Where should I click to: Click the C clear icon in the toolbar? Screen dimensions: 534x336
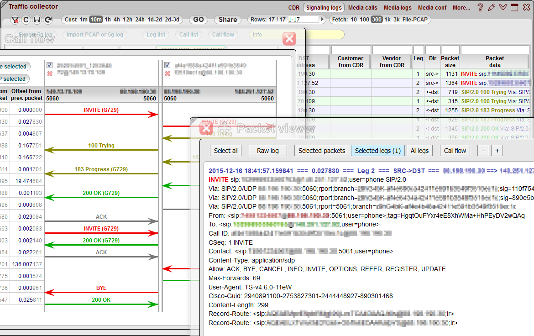(x=26, y=20)
